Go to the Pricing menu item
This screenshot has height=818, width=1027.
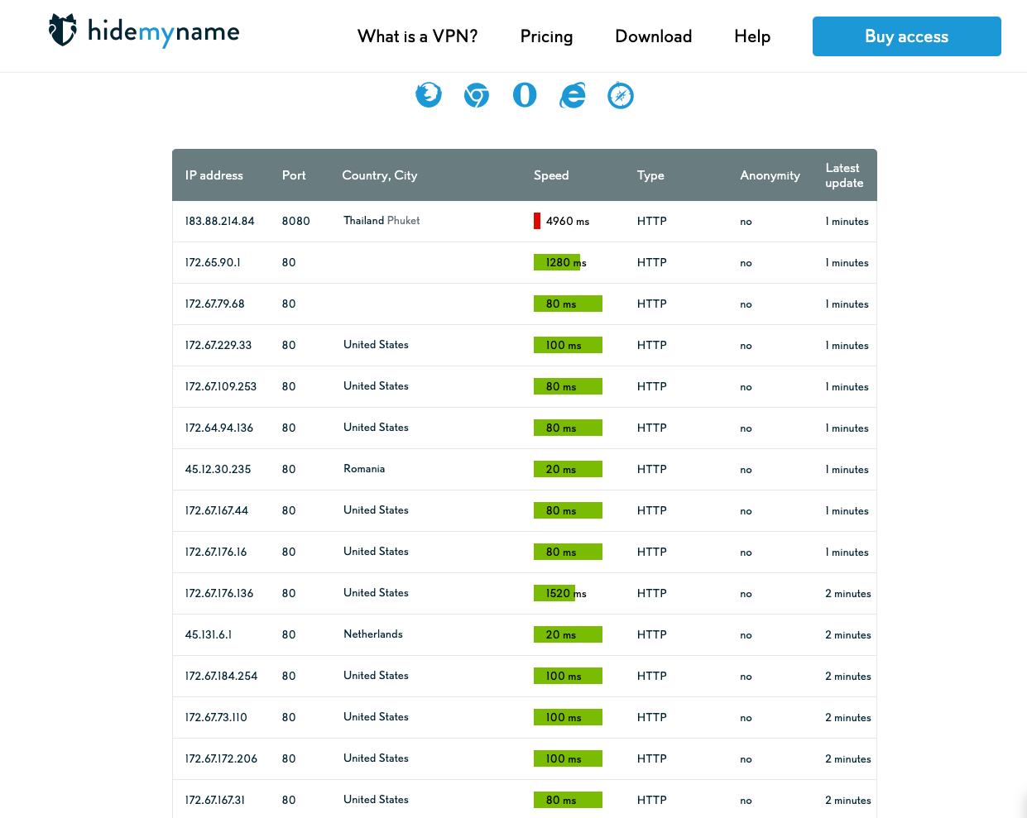(x=546, y=36)
